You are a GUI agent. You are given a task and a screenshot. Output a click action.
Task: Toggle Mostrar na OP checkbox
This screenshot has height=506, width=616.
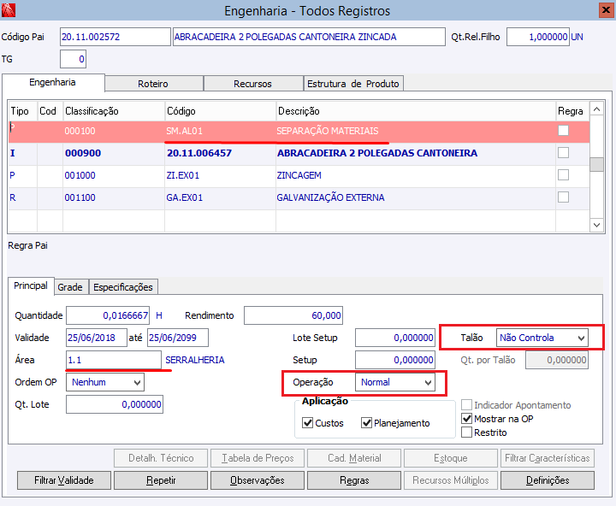tap(467, 419)
